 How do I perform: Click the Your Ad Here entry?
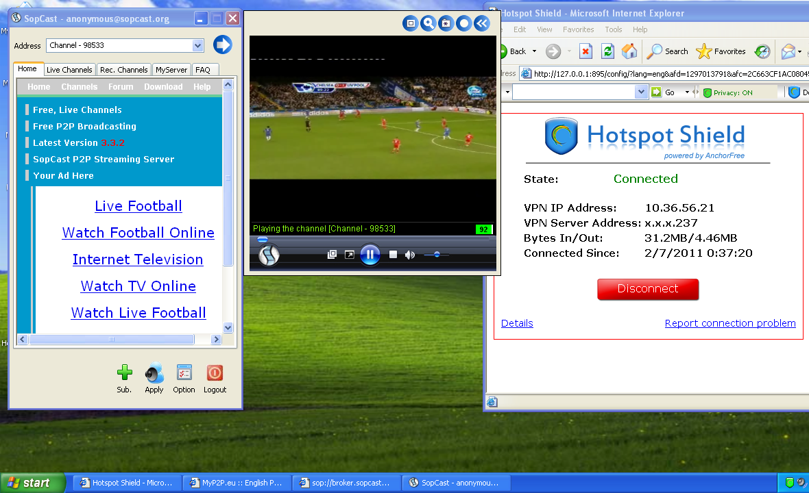click(63, 176)
